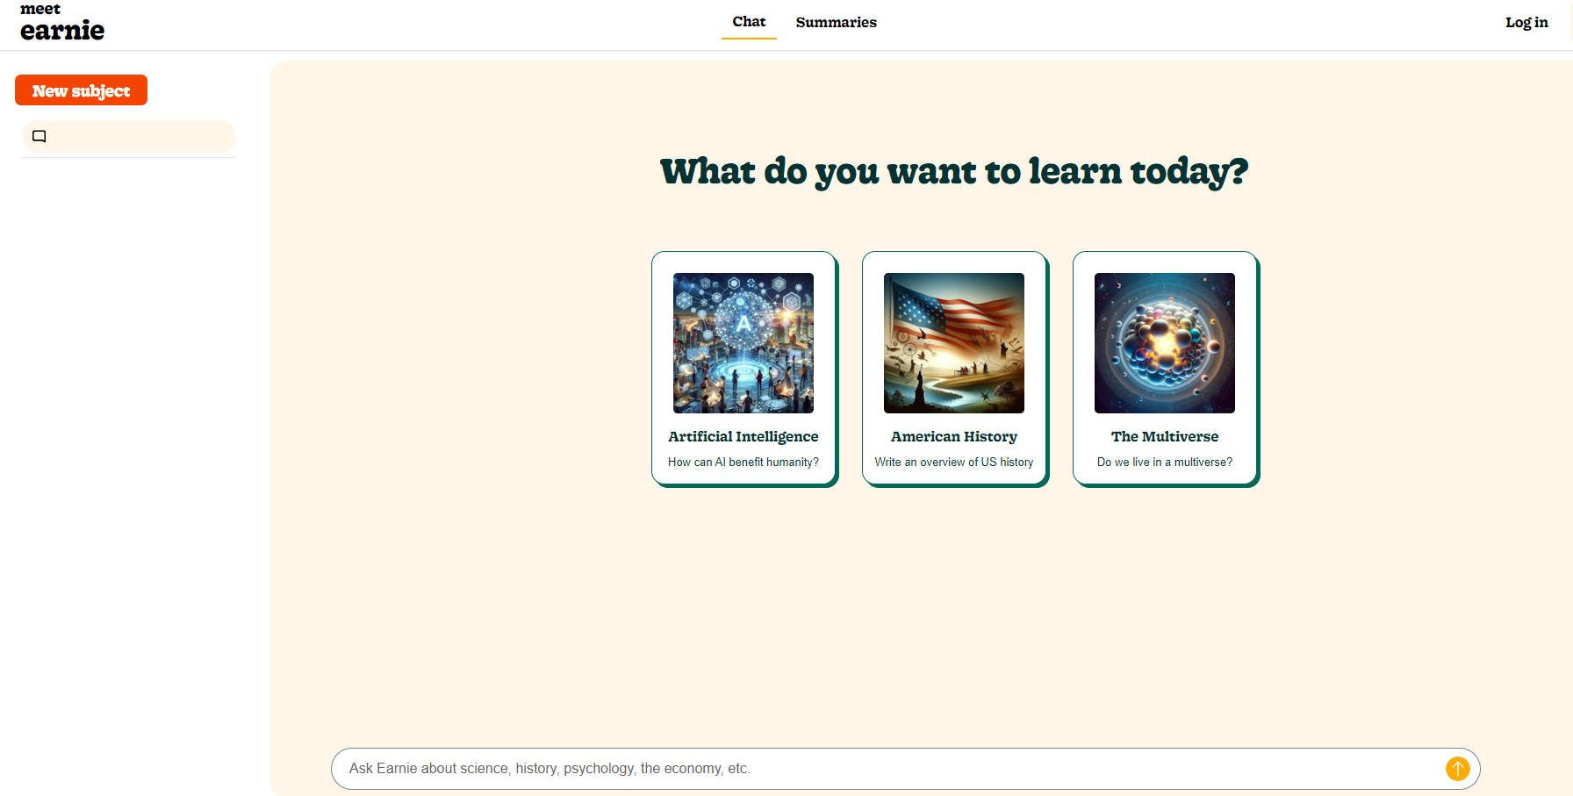Image resolution: width=1573 pixels, height=796 pixels.
Task: Select 'Write an overview of US history'
Action: 953,463
